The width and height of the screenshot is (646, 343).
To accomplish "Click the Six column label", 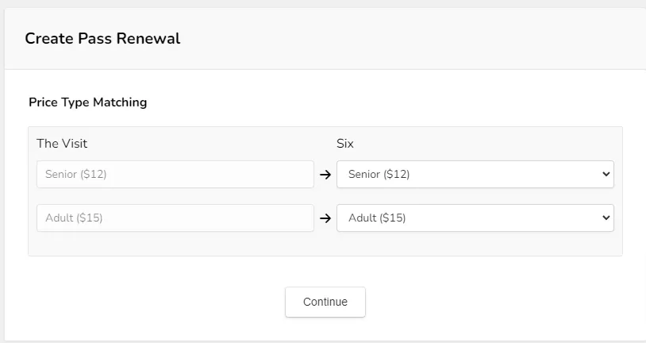I will (x=345, y=144).
